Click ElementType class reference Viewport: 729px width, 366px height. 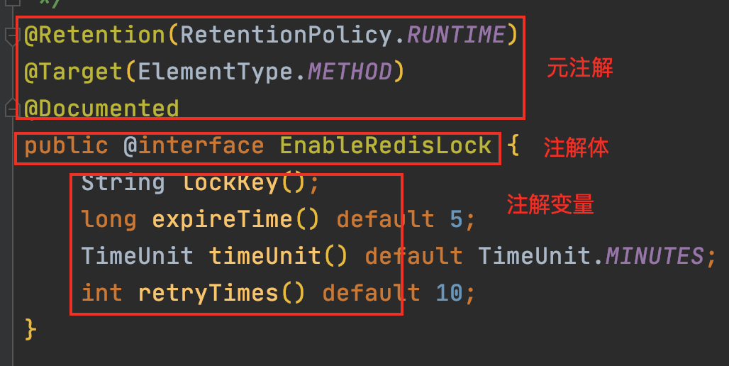[216, 72]
